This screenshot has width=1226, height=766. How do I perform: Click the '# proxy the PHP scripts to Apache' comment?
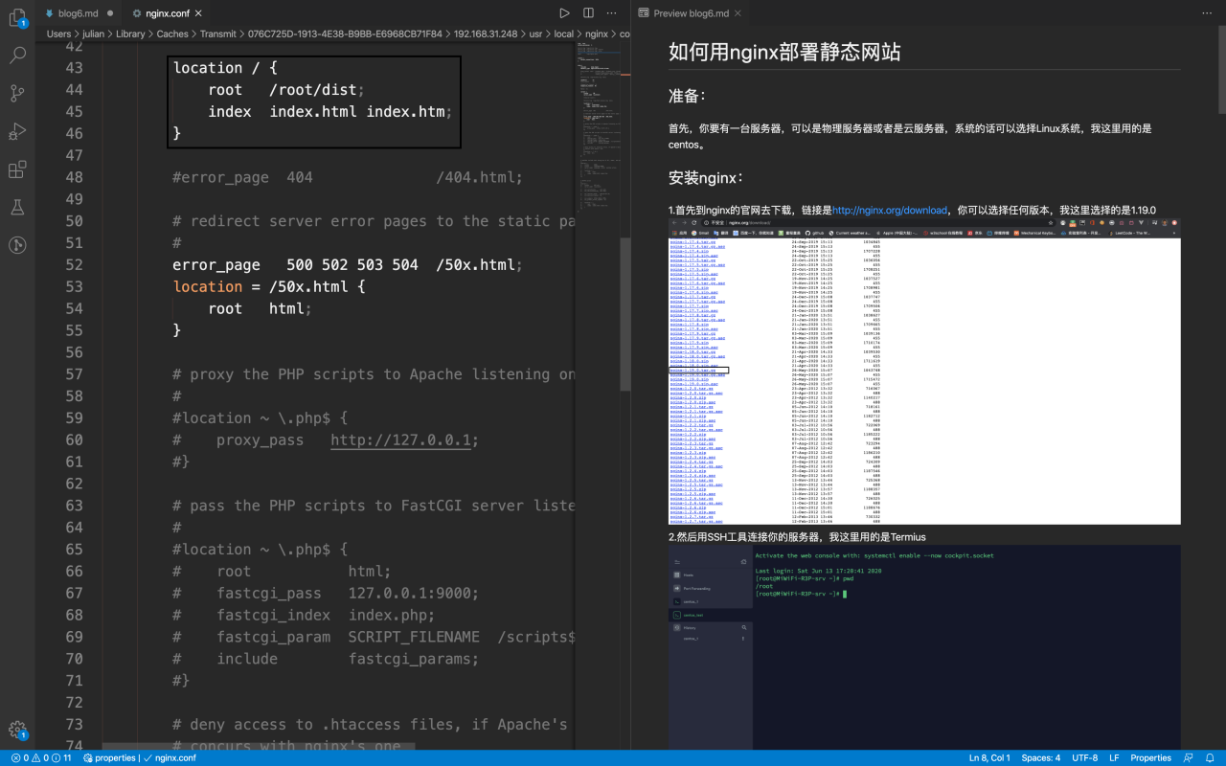tap(374, 374)
